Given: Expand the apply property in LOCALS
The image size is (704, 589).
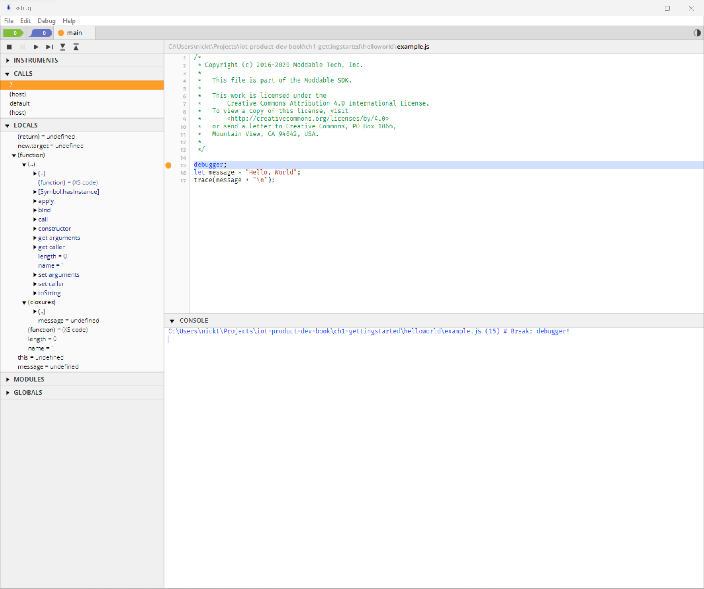Looking at the screenshot, I should (x=35, y=201).
